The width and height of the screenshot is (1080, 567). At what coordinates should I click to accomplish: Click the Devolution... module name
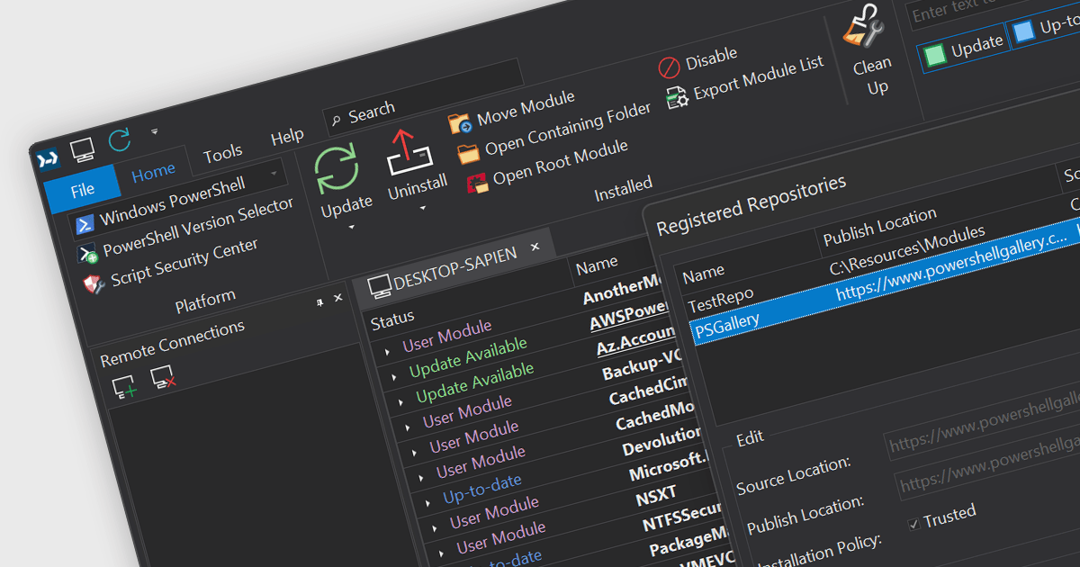click(x=661, y=441)
